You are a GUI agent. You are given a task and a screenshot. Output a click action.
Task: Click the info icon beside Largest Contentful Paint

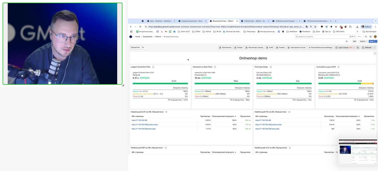pyautogui.click(x=153, y=67)
